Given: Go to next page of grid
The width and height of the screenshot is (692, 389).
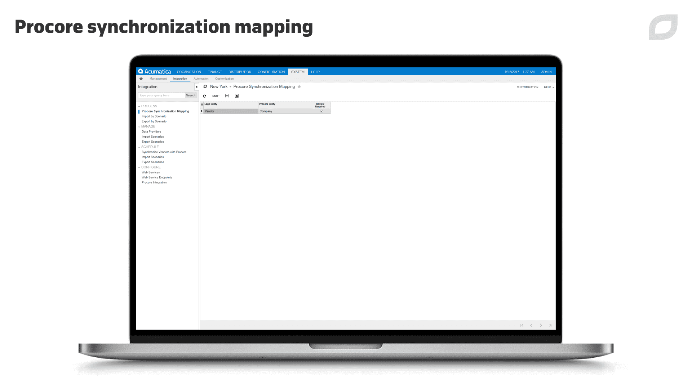Looking at the screenshot, I should tap(541, 325).
